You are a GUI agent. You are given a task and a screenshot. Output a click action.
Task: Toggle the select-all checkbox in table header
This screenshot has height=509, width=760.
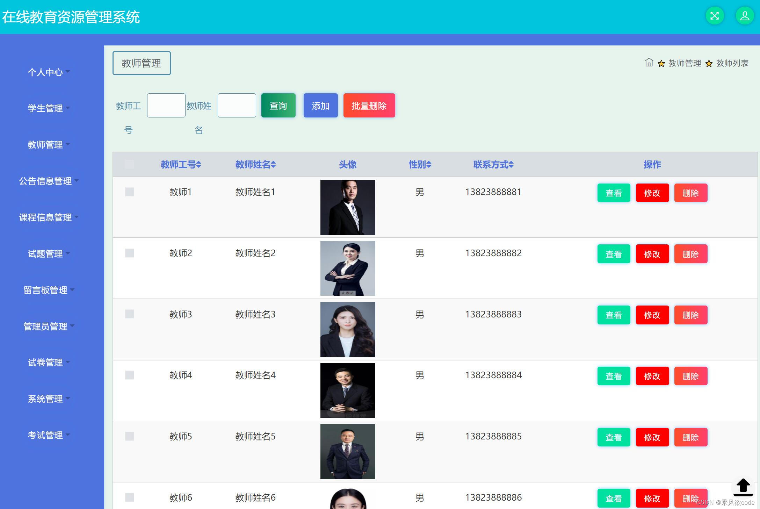(129, 164)
